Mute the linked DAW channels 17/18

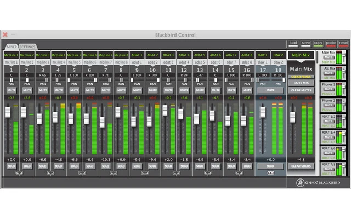(270, 90)
